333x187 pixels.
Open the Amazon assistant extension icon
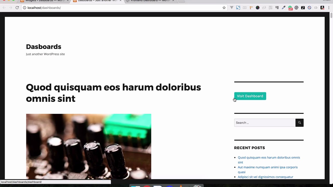click(x=322, y=8)
